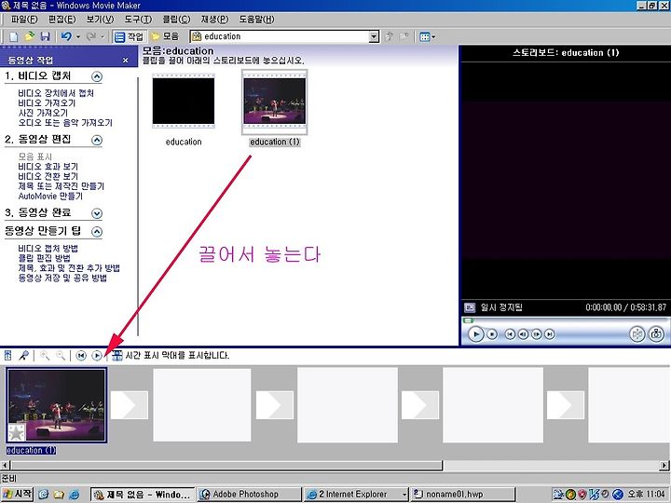The width and height of the screenshot is (671, 503).
Task: Click the Redo toolbar icon
Action: pos(90,36)
